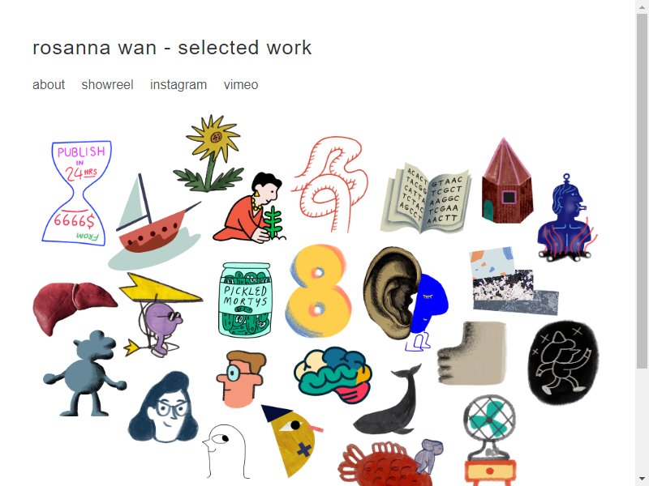649x486 pixels.
Task: Select the colorful brain illustration
Action: [x=333, y=375]
